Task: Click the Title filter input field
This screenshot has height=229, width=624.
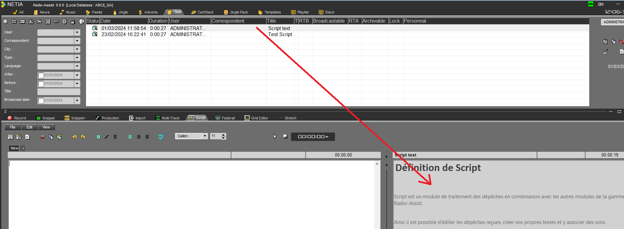Action: tap(59, 92)
